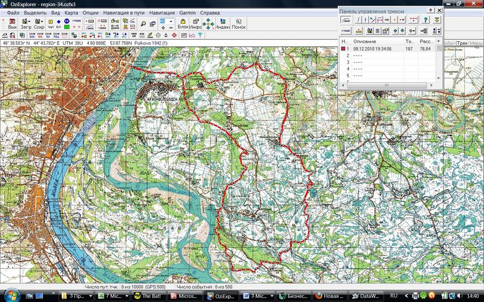The height and width of the screenshot is (302, 484).
Task: Click the coordinates readout 48° 38,503 N
Action: (x=16, y=43)
